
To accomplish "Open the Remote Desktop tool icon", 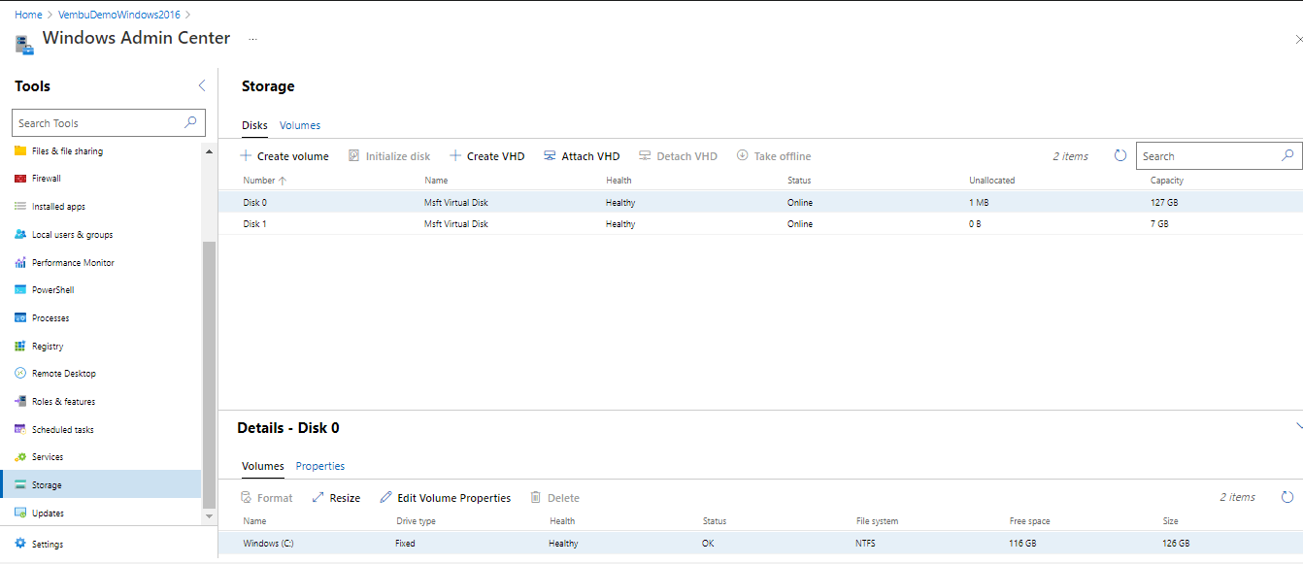I will [x=20, y=374].
